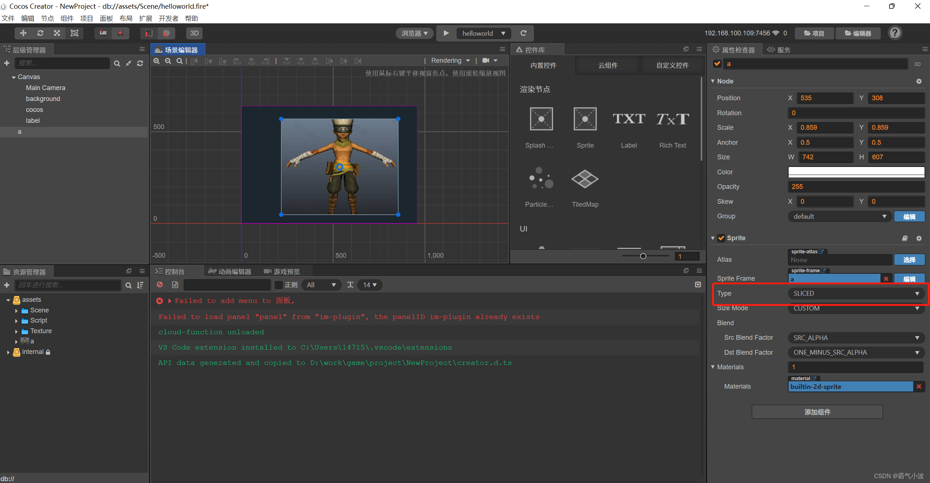Image resolution: width=930 pixels, height=483 pixels.
Task: Toggle 3D mode for node in inspector
Action: point(917,64)
